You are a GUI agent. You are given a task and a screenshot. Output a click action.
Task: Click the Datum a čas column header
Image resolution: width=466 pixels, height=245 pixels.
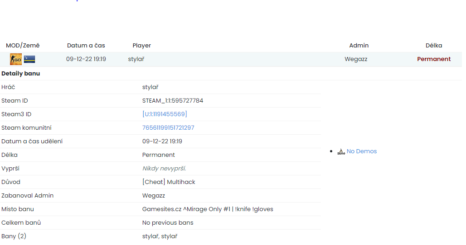point(86,46)
